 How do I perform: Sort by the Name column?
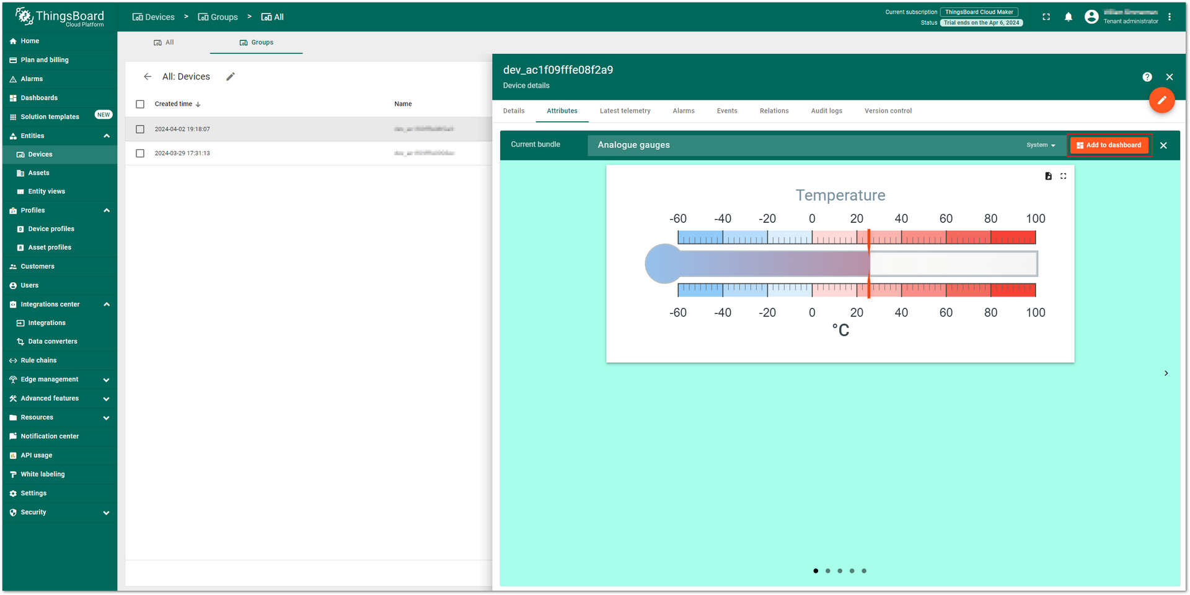tap(403, 104)
